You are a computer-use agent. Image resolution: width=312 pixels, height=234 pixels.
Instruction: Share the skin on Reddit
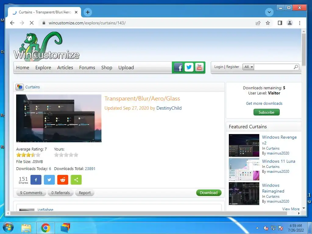[63, 180]
